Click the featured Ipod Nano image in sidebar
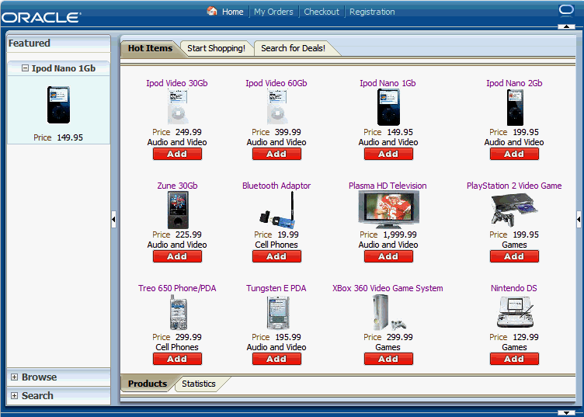The image size is (584, 417). pos(58,105)
